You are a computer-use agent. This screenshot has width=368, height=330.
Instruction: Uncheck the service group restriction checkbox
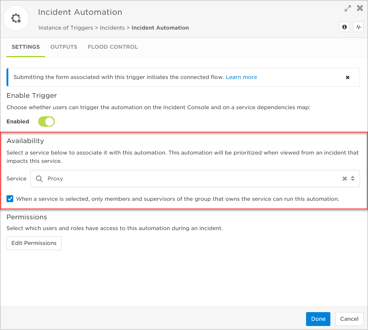pos(10,199)
